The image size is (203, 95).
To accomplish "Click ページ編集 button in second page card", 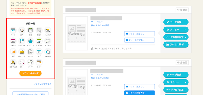I will (x=176, y=75).
